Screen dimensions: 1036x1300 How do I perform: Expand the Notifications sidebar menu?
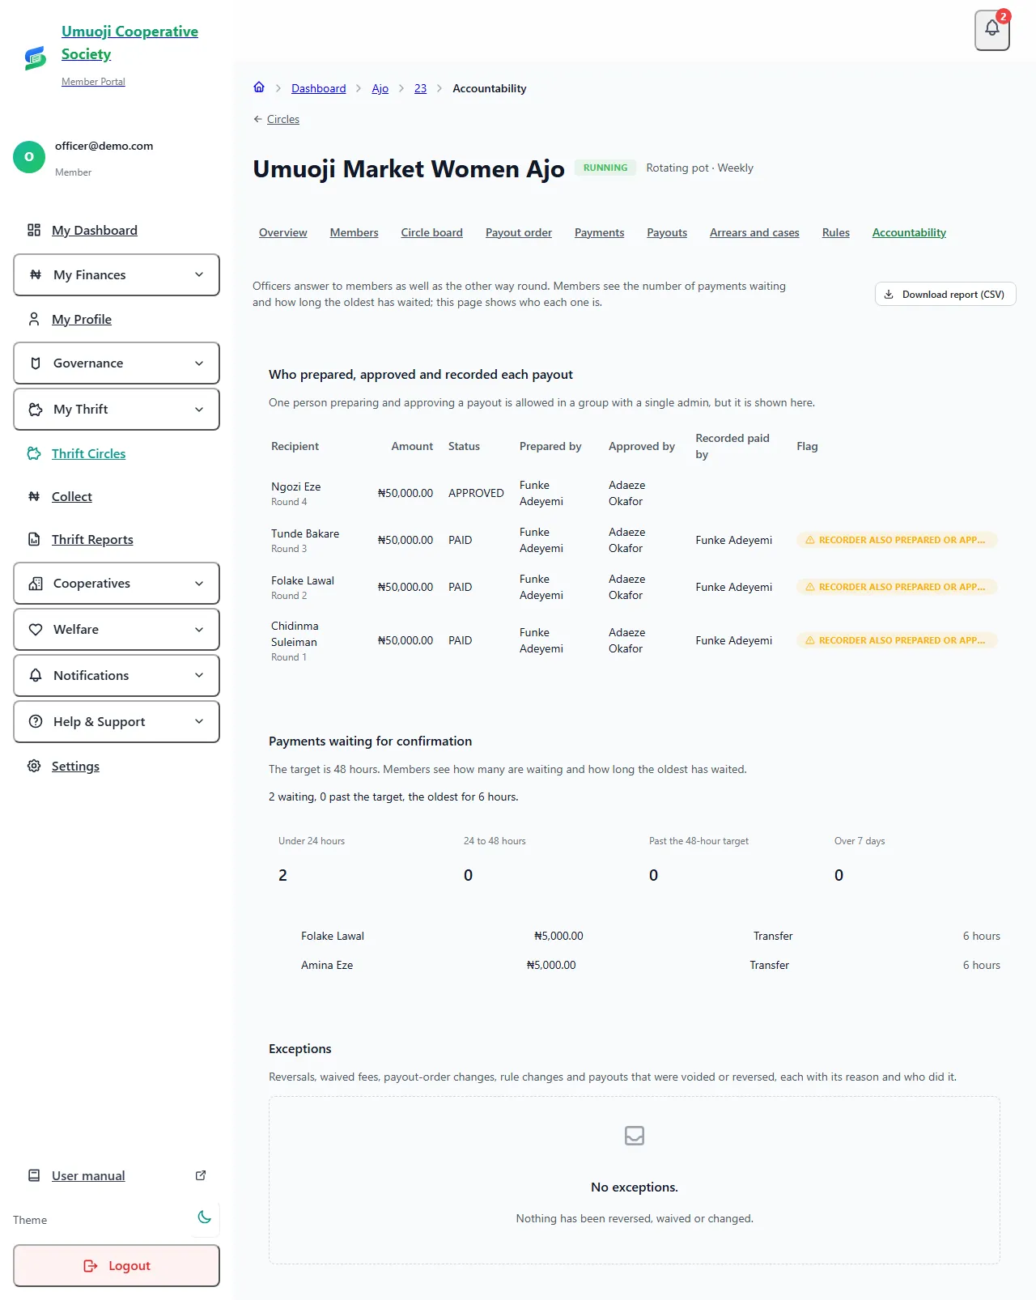point(117,675)
